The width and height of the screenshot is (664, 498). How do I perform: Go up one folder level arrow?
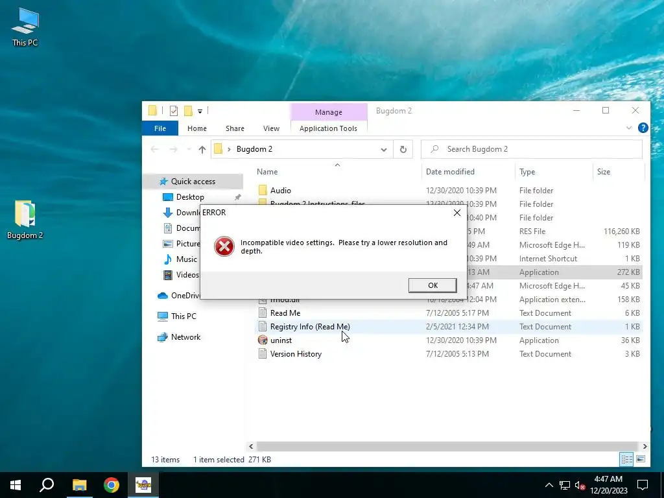pos(202,150)
